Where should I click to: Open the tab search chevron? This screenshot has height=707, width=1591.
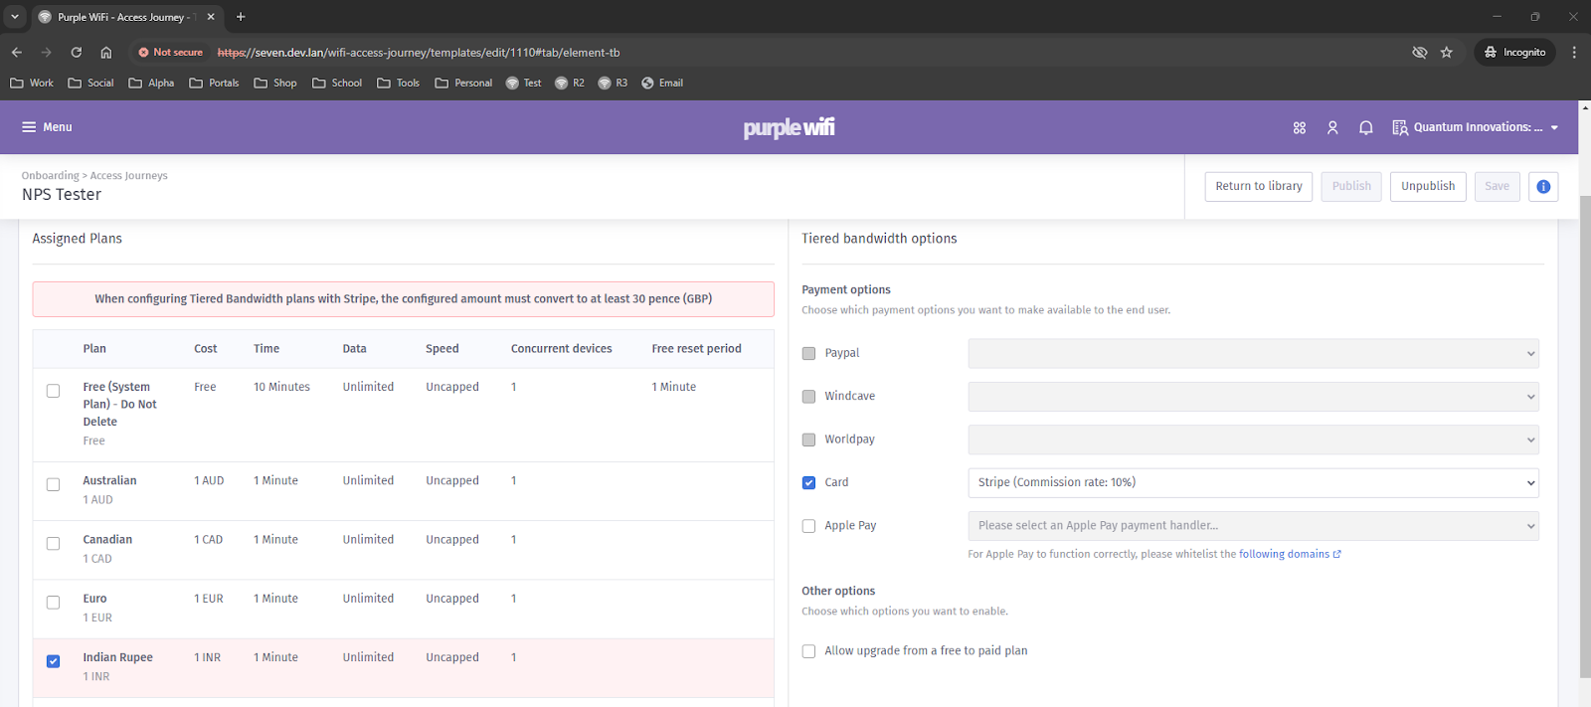(15, 17)
